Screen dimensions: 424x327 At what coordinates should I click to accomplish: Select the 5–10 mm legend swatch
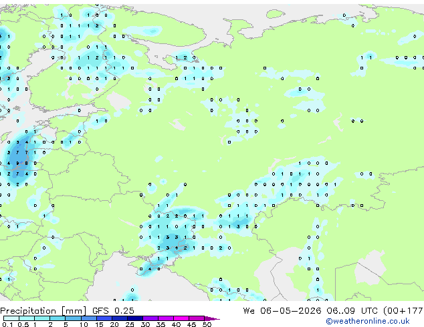[x=73, y=318]
